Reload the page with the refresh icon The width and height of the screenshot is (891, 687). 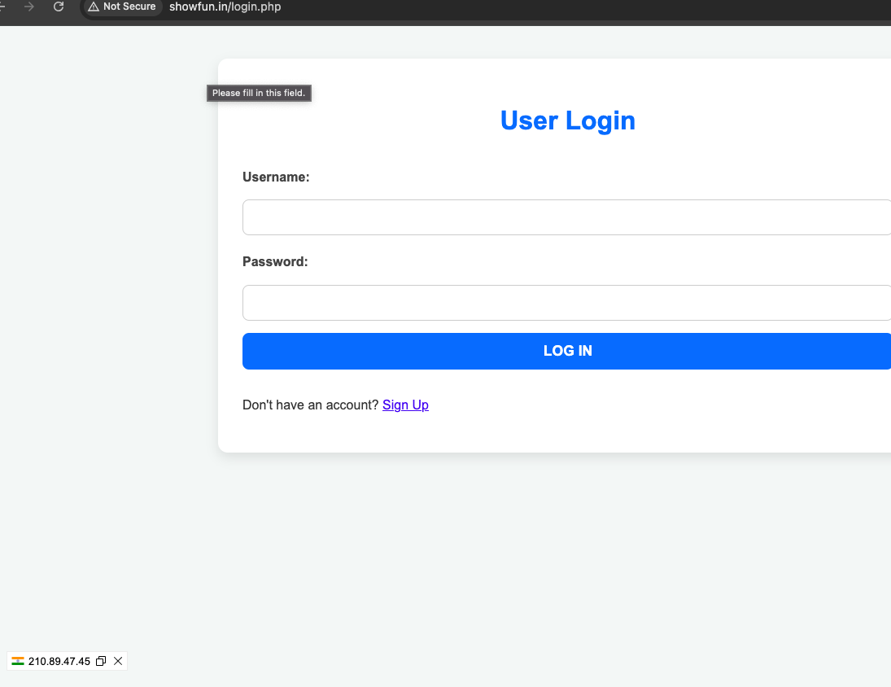pos(59,7)
